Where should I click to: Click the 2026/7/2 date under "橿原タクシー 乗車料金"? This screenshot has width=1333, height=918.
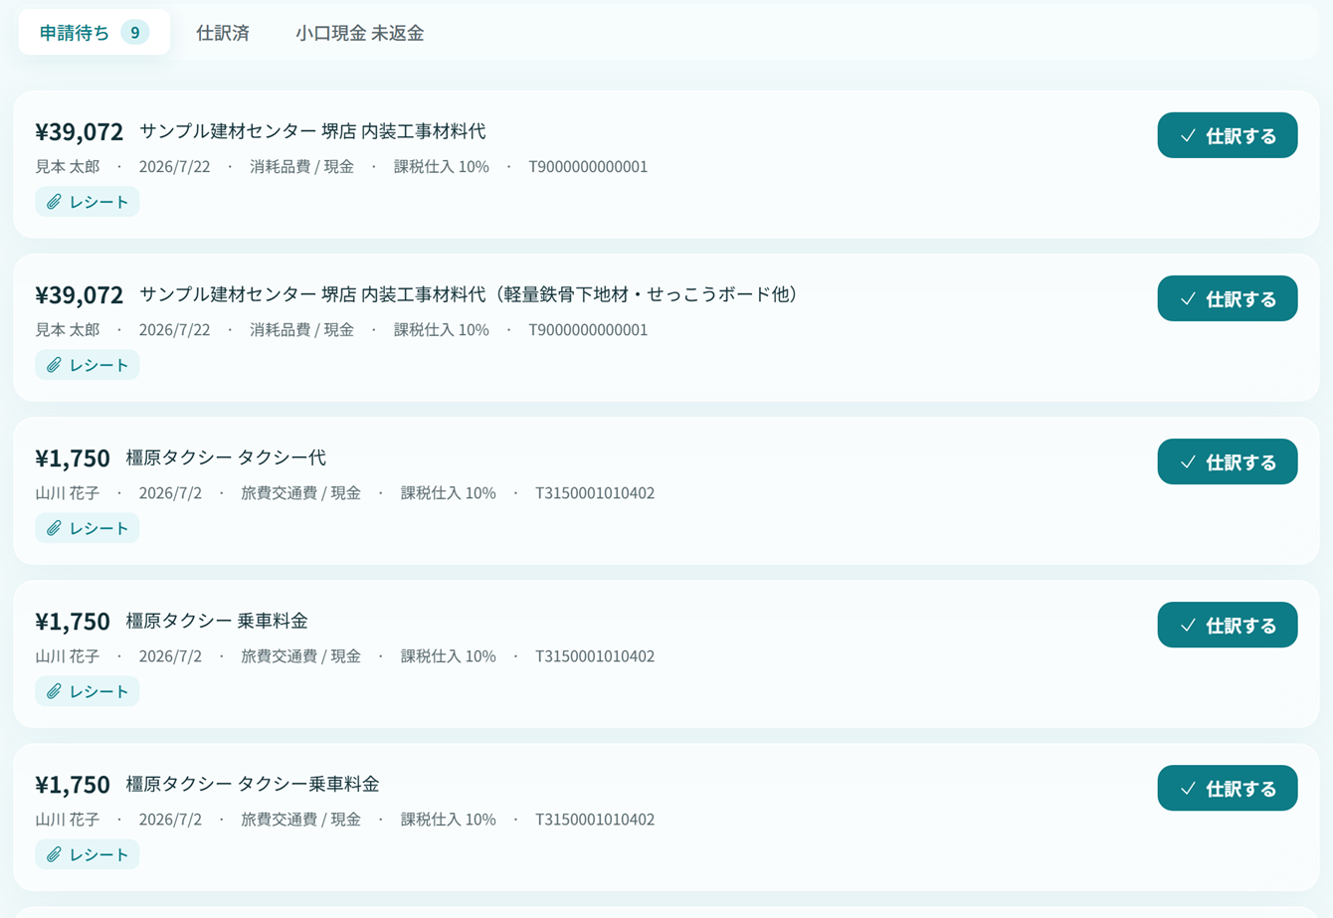[170, 656]
